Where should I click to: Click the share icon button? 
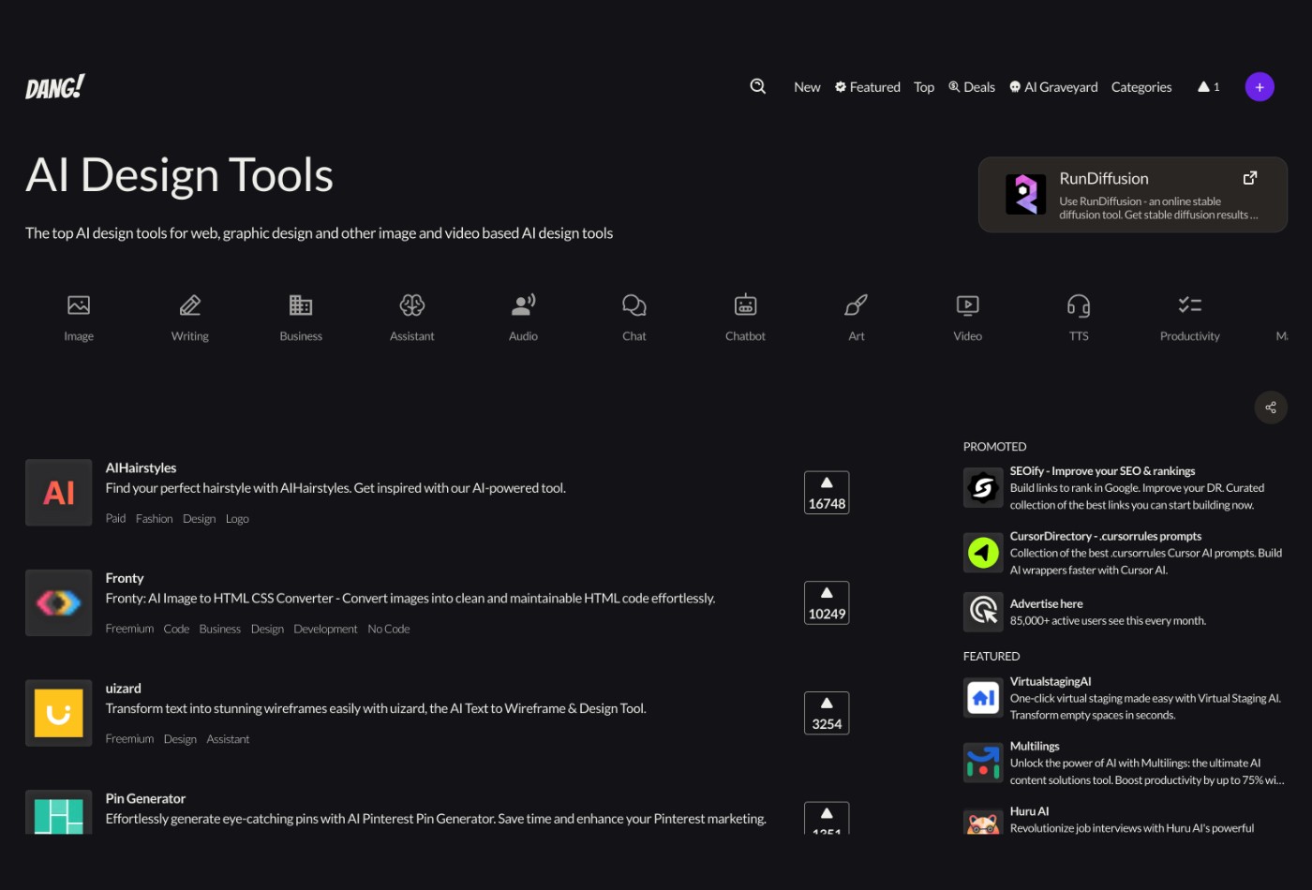click(1271, 408)
